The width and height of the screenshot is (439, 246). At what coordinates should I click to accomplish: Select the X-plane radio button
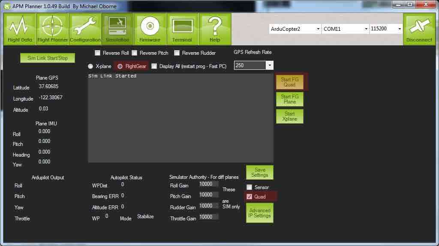coord(90,66)
